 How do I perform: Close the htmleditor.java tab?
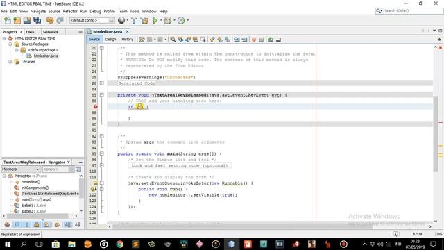point(128,31)
